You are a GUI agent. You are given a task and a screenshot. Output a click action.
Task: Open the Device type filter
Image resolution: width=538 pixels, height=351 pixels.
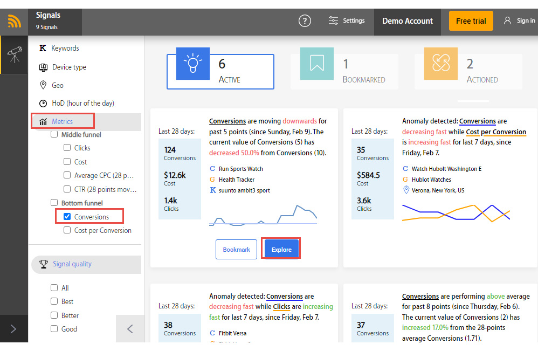click(x=69, y=67)
